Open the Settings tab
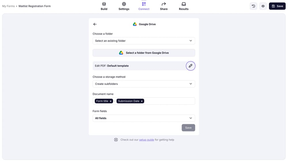Image resolution: width=288 pixels, height=162 pixels. tap(124, 6)
